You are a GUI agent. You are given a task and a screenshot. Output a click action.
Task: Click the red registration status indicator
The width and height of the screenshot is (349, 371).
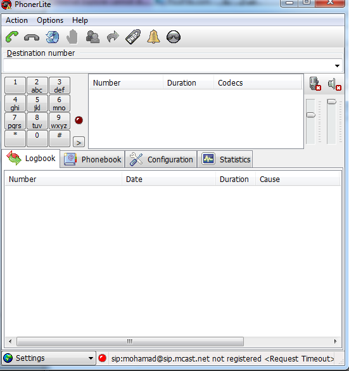(x=102, y=358)
